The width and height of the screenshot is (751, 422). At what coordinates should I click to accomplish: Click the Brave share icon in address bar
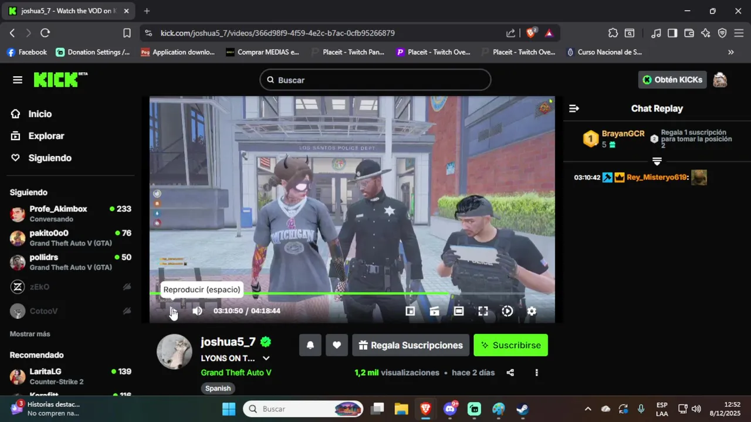coord(511,33)
